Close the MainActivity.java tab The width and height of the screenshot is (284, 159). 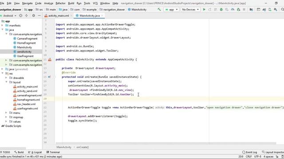pyautogui.click(x=102, y=16)
